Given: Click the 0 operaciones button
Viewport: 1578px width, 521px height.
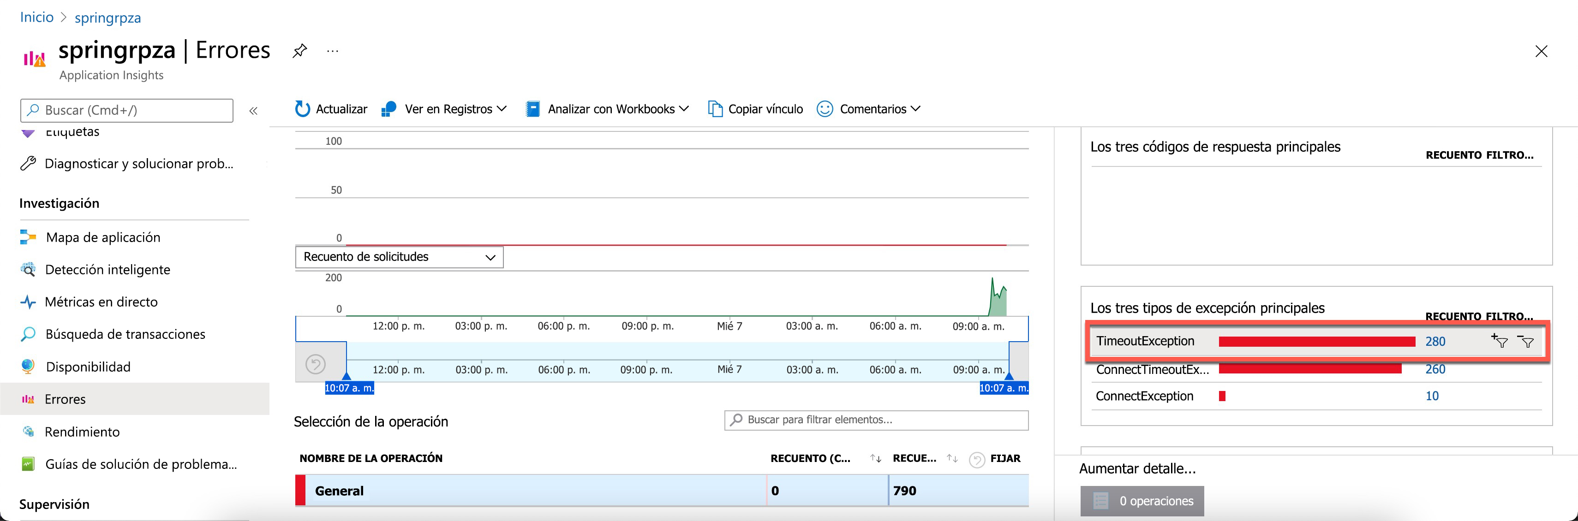Looking at the screenshot, I should click(x=1142, y=501).
